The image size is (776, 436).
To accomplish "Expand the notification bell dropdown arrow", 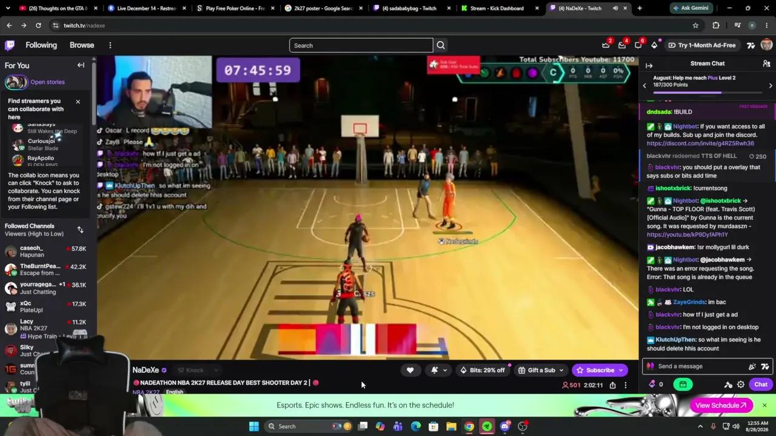I will [445, 370].
